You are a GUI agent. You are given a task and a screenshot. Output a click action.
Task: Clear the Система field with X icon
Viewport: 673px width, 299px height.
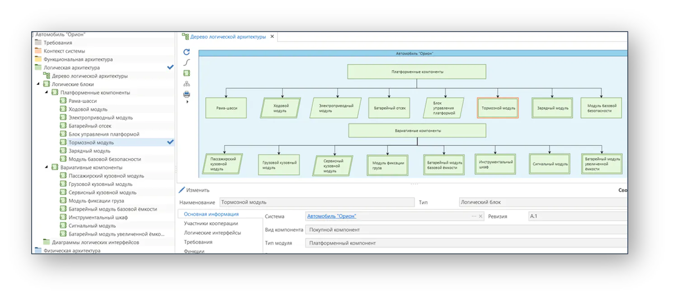pos(480,216)
